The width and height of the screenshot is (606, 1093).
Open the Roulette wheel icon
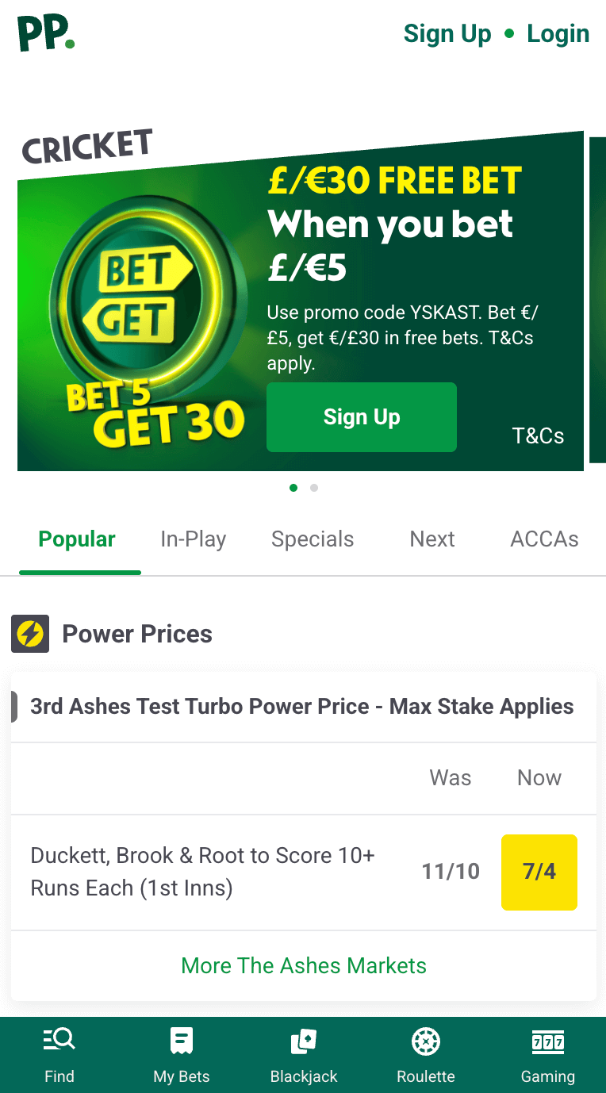click(426, 1040)
